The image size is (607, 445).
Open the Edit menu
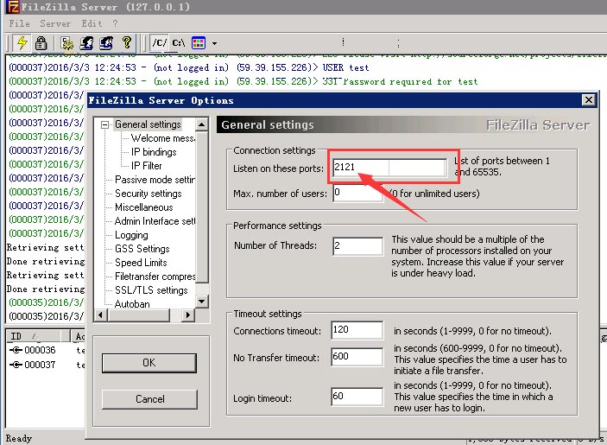click(x=92, y=23)
